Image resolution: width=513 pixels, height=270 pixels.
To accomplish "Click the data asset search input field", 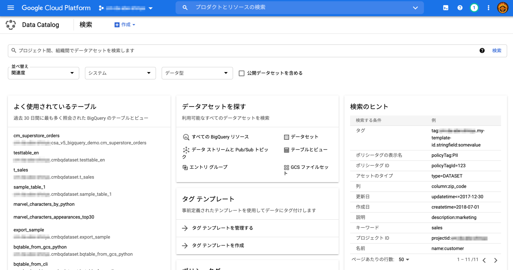I will coord(150,51).
